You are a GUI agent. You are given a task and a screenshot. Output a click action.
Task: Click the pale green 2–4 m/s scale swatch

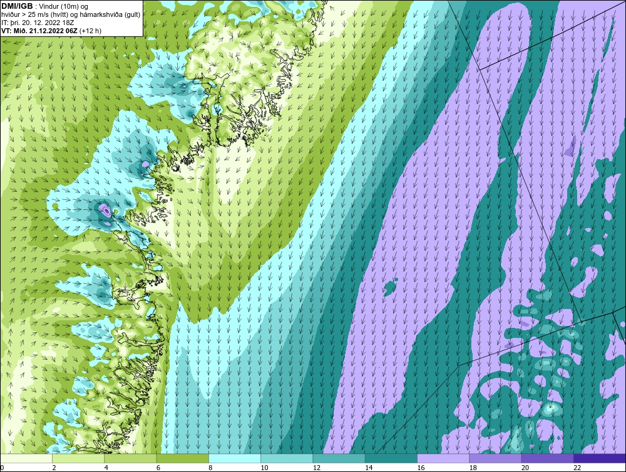(x=78, y=458)
